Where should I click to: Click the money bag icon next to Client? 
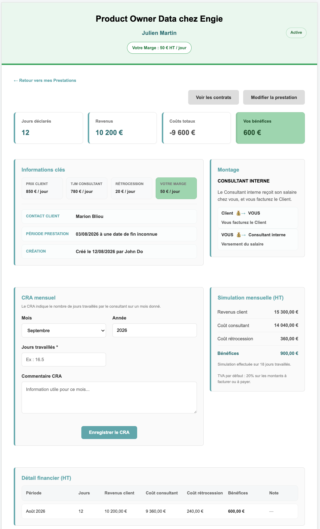[x=238, y=213]
